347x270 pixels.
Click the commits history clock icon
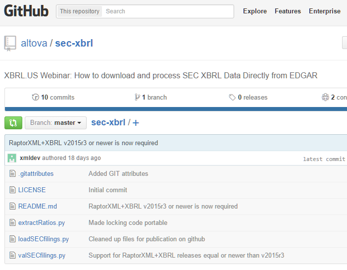[x=35, y=98]
